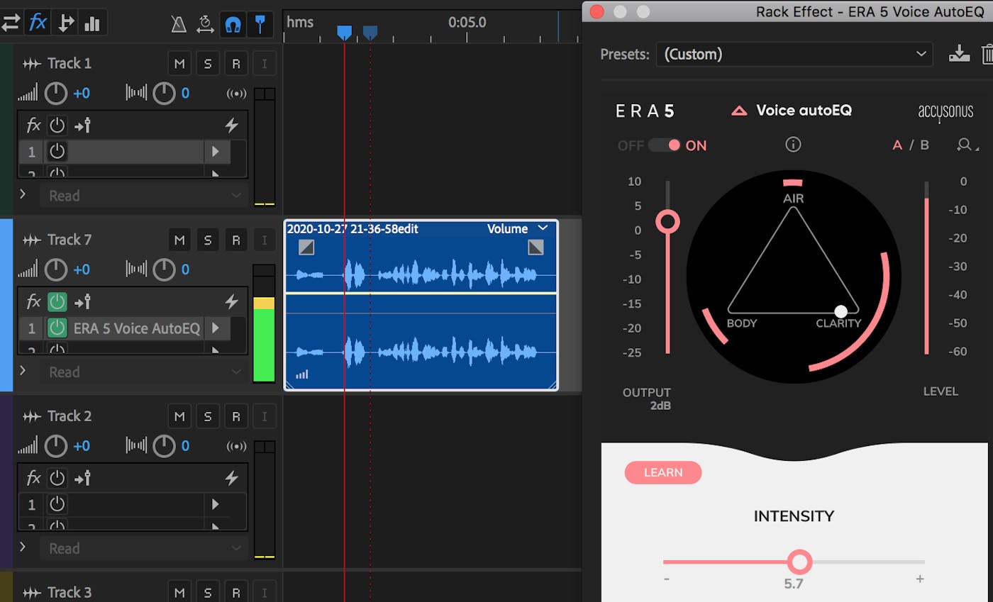The width and height of the screenshot is (993, 602).
Task: Click Track 7 pre-render lightning icon
Action: click(231, 302)
